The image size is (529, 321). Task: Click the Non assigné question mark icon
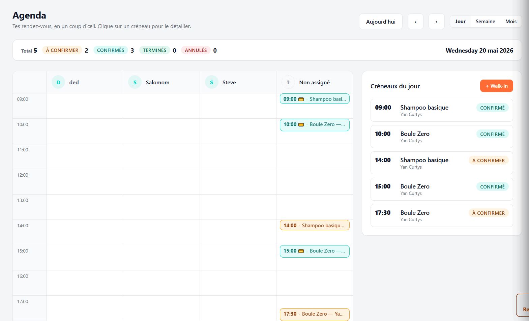tap(288, 82)
